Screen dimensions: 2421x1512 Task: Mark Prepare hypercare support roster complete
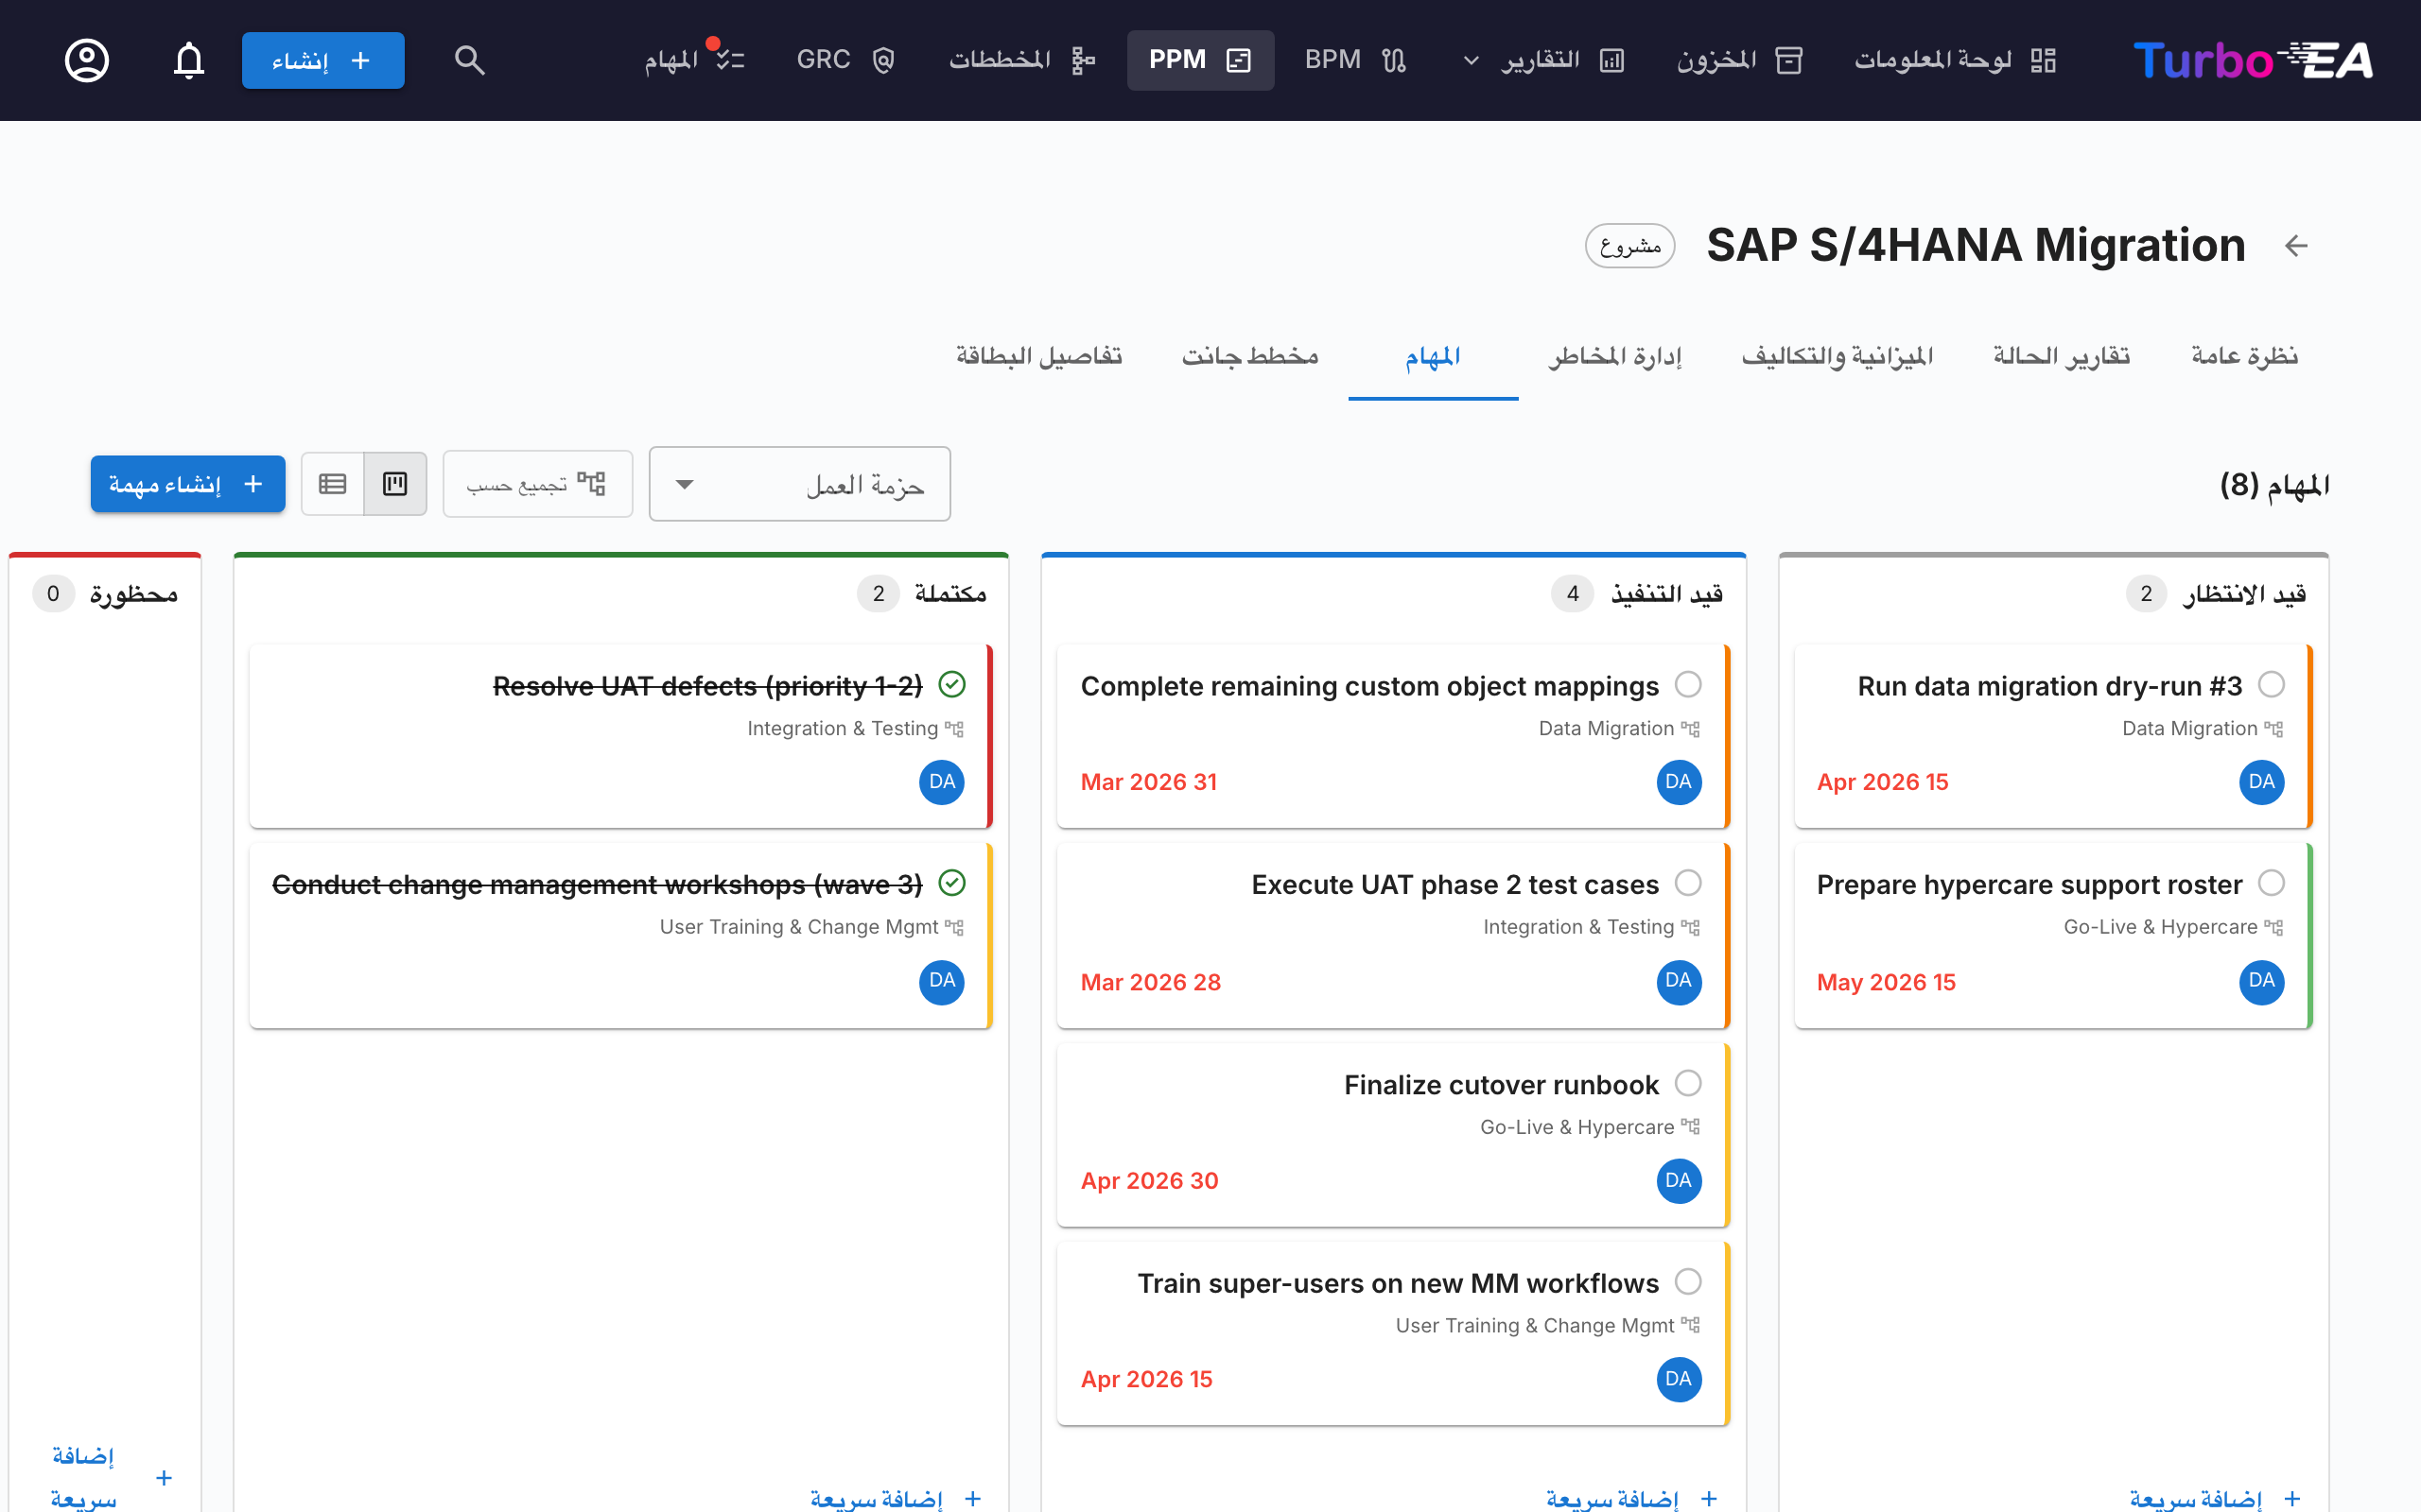pos(2271,883)
